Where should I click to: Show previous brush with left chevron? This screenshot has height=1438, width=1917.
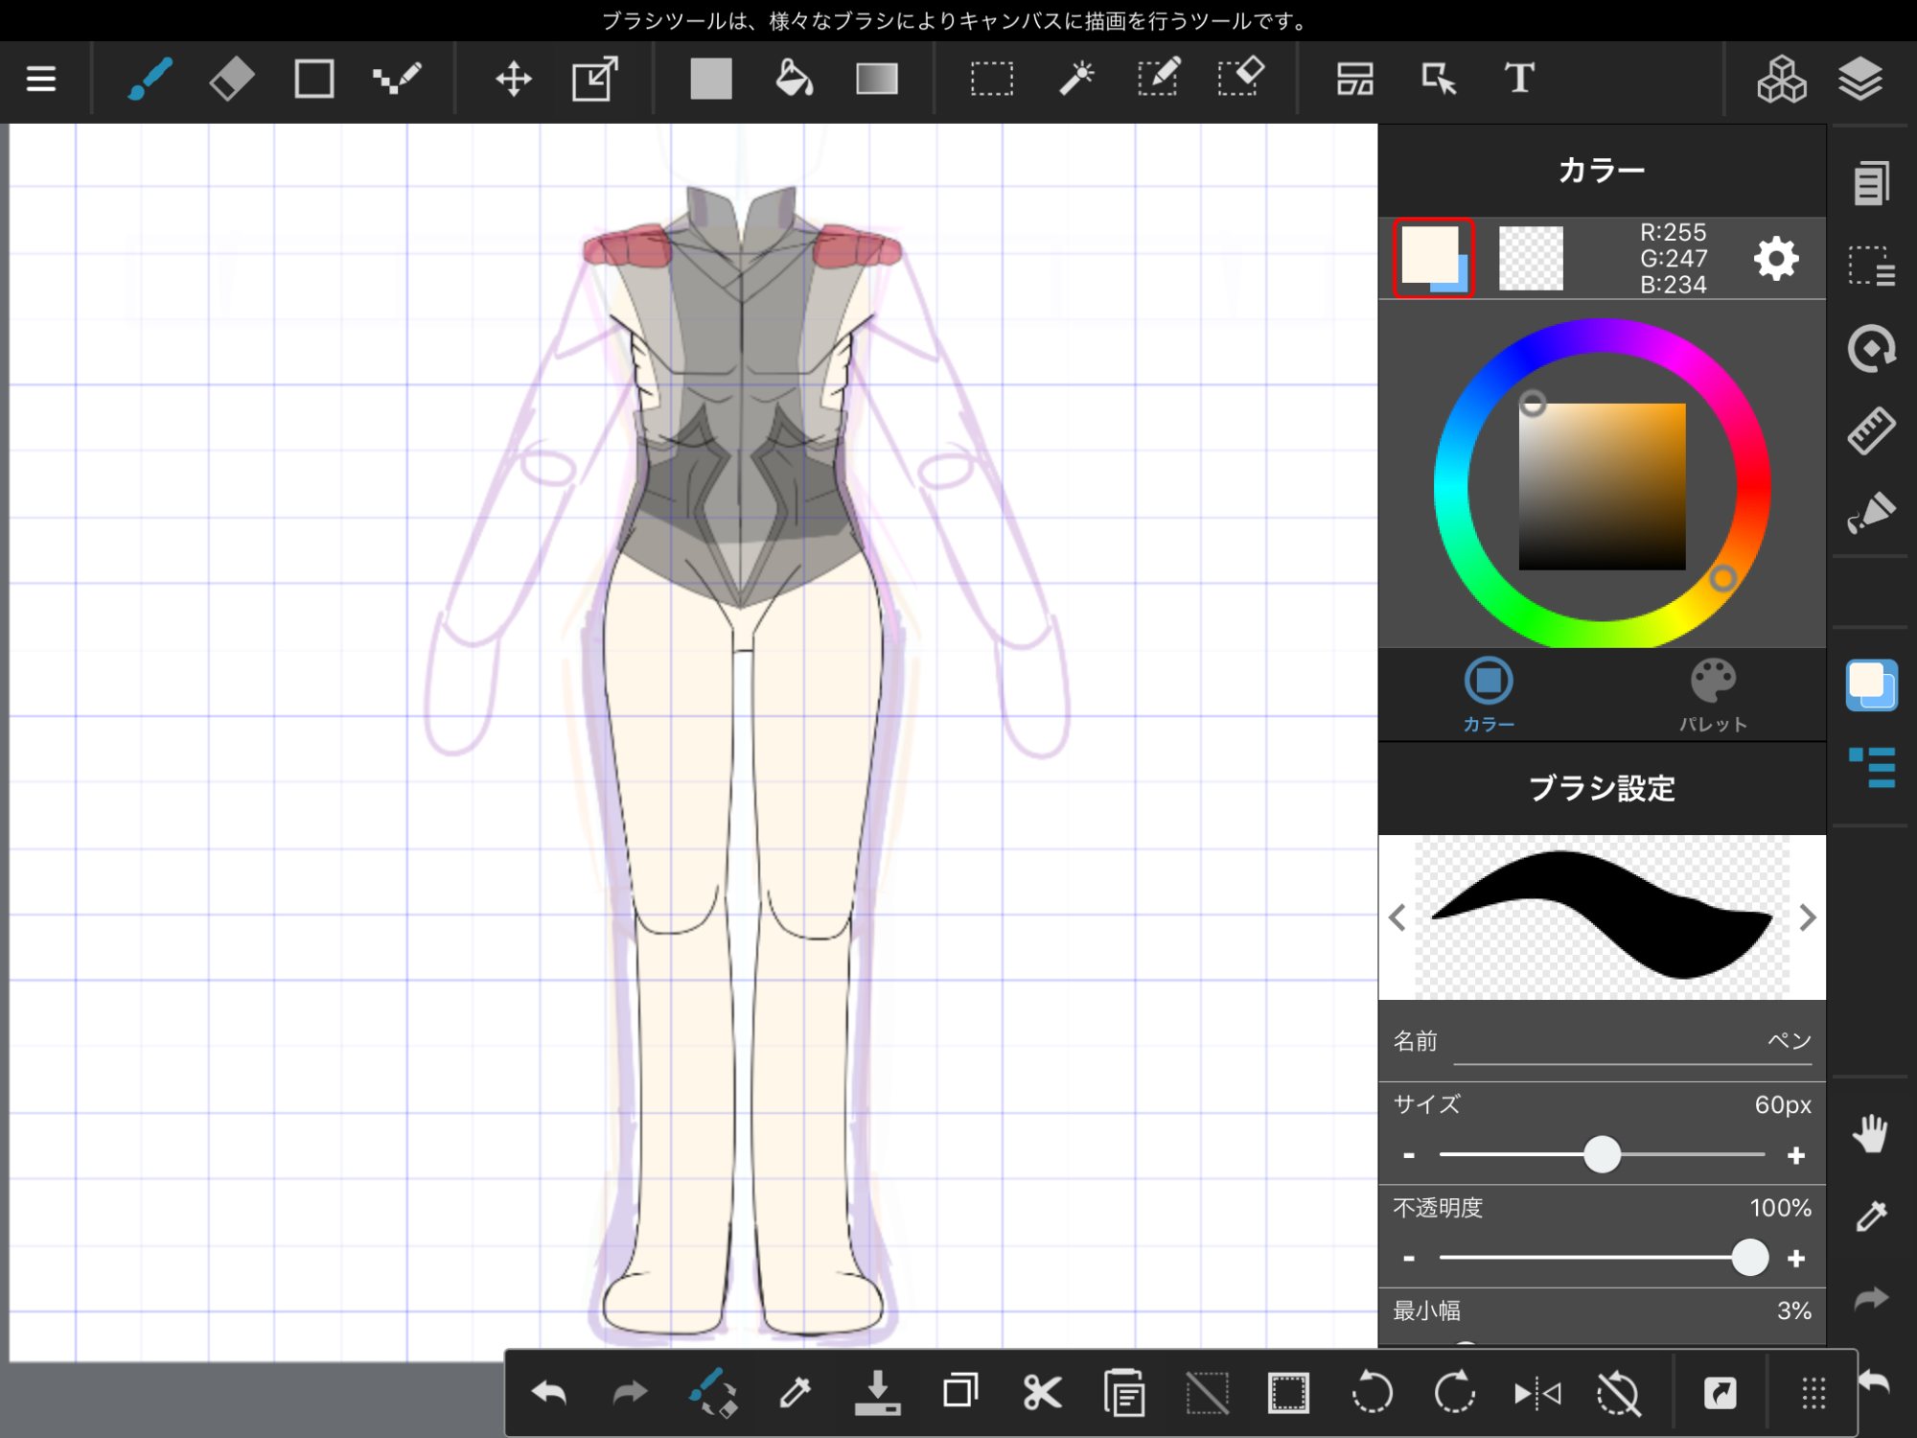tap(1397, 917)
